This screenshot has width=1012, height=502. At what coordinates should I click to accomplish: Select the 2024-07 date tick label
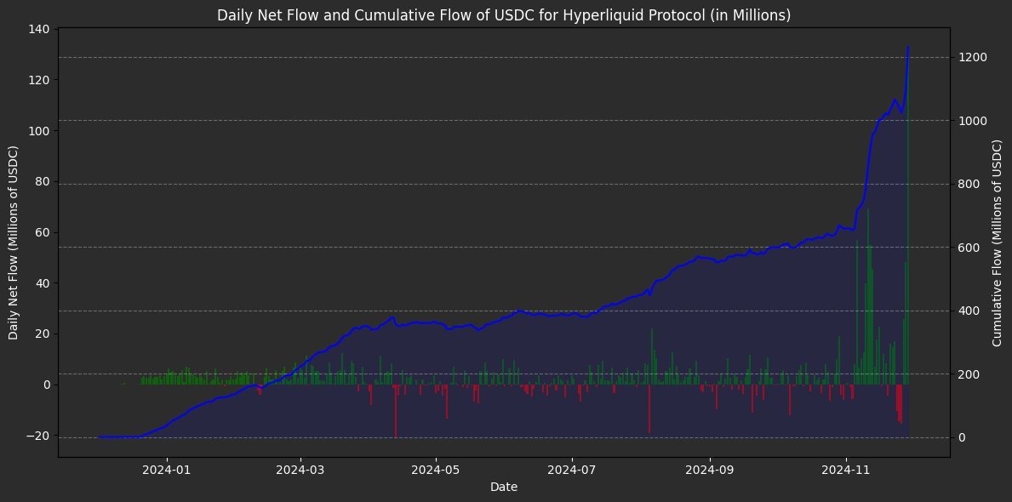573,469
